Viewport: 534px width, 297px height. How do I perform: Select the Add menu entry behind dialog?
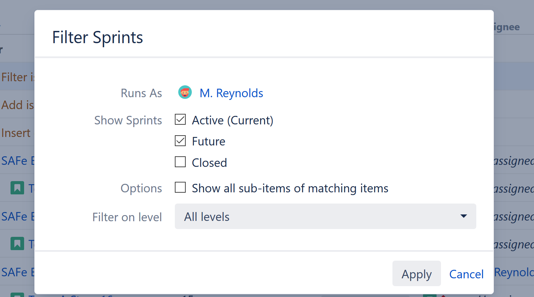point(18,105)
